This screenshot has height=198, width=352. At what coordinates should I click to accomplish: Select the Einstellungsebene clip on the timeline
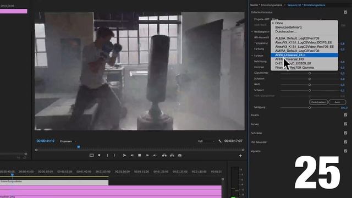click(x=54, y=182)
